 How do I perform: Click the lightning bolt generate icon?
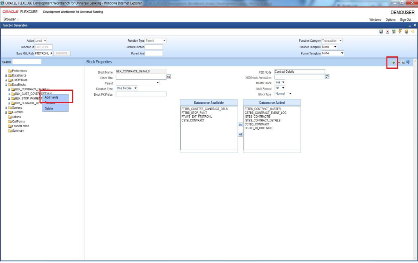(x=400, y=32)
